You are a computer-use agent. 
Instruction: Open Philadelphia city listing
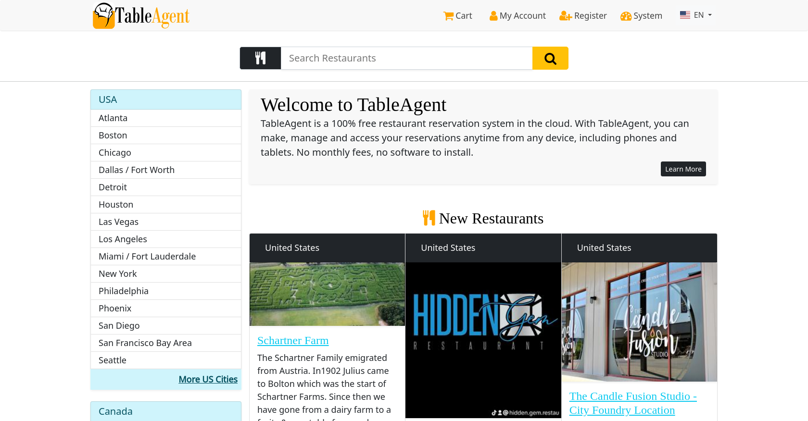[x=166, y=291]
